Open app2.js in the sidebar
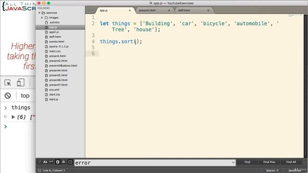This screenshot has height=173, width=308. 54,32
